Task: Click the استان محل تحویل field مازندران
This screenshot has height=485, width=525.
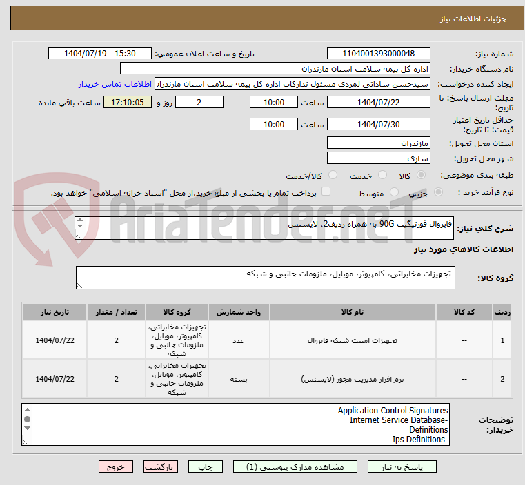Action: coord(378,143)
